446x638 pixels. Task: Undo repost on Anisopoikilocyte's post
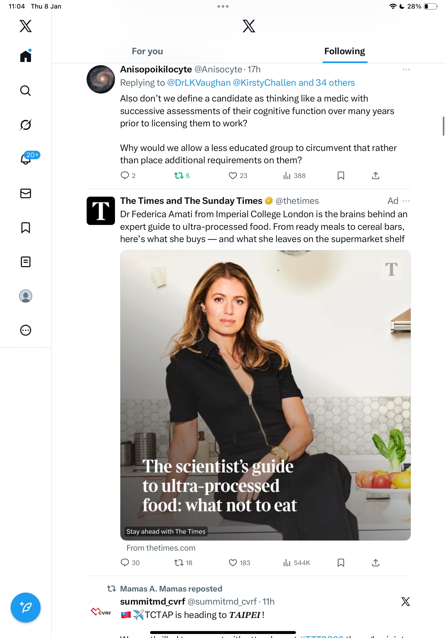179,176
